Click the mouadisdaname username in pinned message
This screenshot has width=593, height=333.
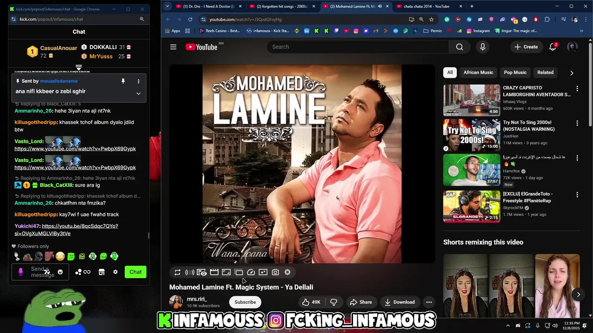pos(59,81)
